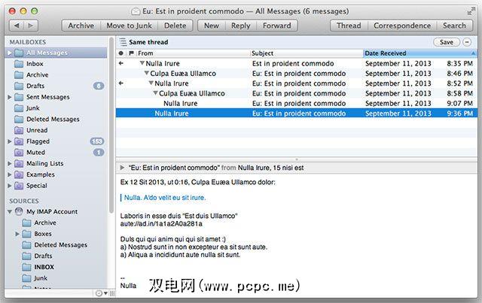Collapse Nulla Irure thread at 8:52 PM
Screen dimensions: 482x303
click(151, 83)
